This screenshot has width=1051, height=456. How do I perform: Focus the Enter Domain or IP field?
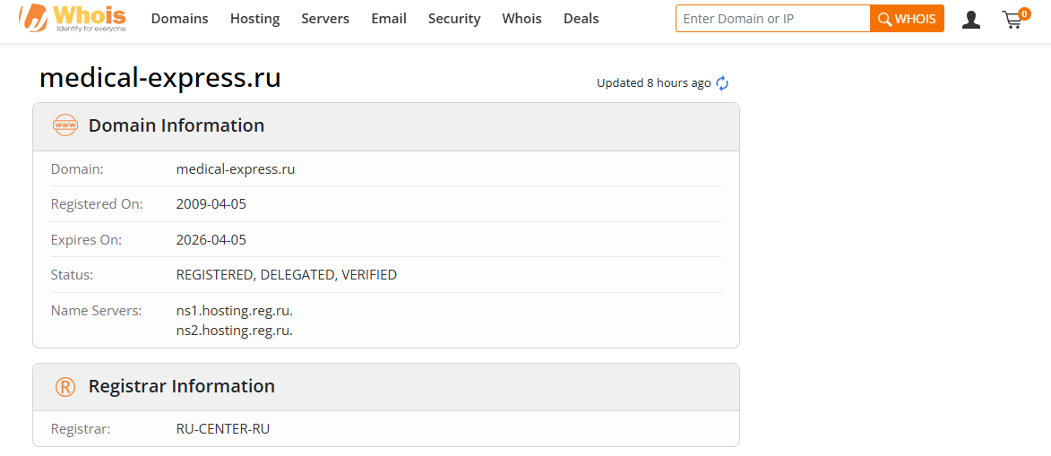tap(771, 19)
